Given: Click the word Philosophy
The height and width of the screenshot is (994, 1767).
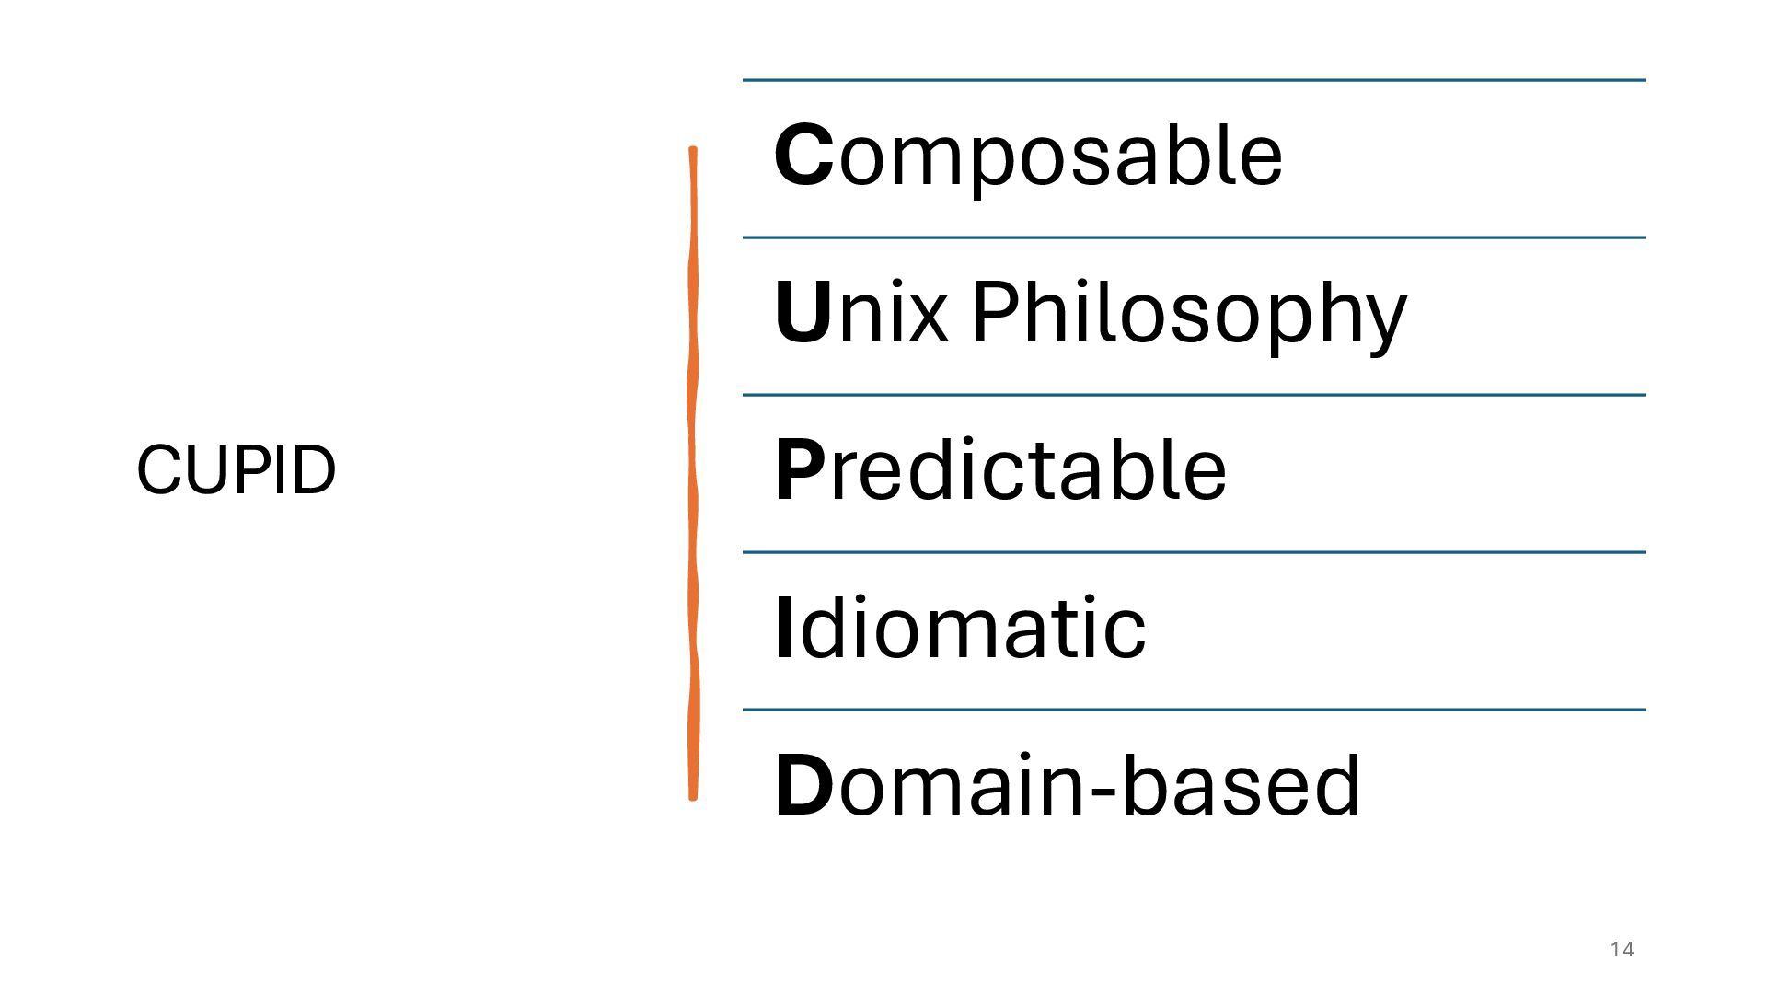Looking at the screenshot, I should 1188,313.
